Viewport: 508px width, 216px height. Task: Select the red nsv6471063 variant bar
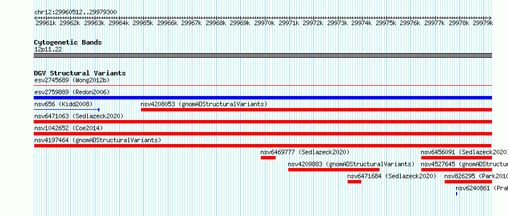[263, 122]
